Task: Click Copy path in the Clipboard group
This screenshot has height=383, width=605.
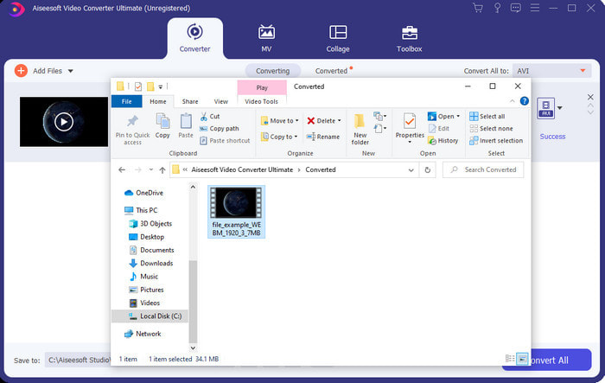Action: pos(220,129)
